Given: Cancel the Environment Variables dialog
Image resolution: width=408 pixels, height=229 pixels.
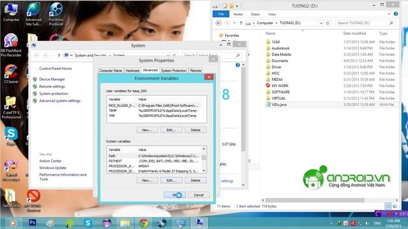Looking at the screenshot, I should pos(199,195).
